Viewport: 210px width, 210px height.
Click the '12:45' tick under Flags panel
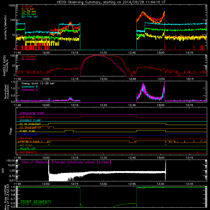[132, 158]
